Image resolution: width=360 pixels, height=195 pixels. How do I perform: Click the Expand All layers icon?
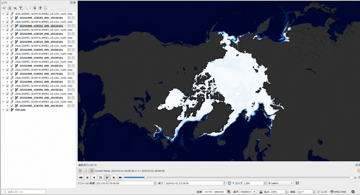pos(35,8)
